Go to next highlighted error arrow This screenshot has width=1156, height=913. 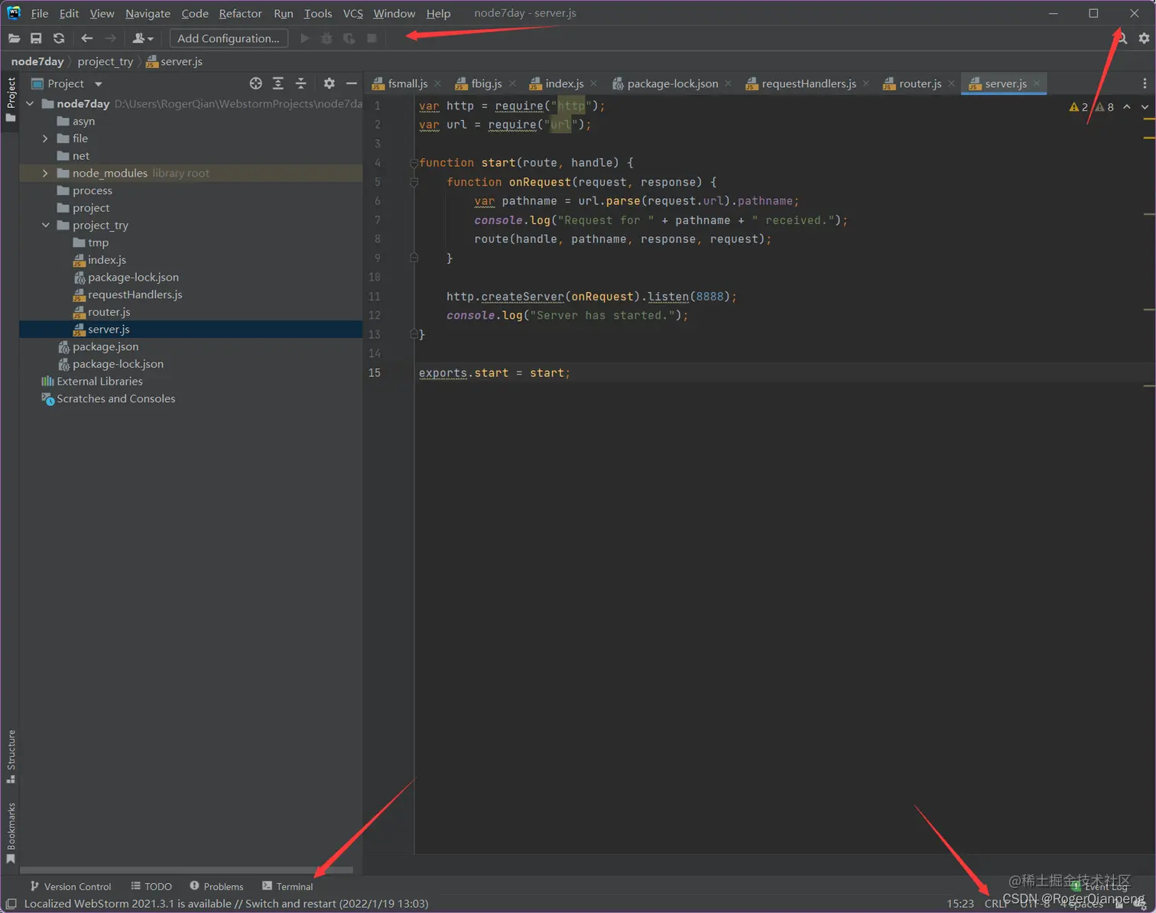(1145, 107)
